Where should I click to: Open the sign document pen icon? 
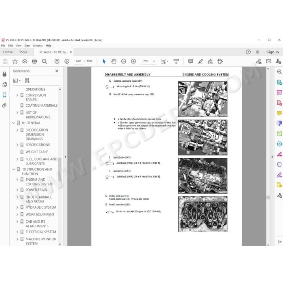(210, 61)
